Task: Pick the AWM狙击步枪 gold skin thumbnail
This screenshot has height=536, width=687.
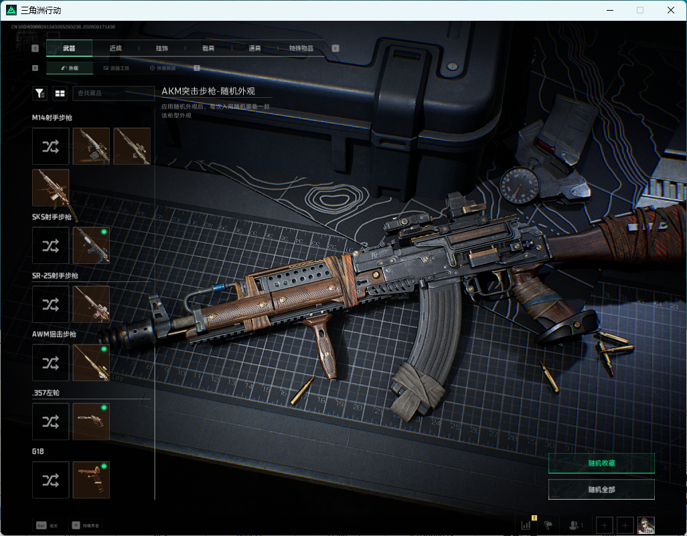Action: (91, 363)
